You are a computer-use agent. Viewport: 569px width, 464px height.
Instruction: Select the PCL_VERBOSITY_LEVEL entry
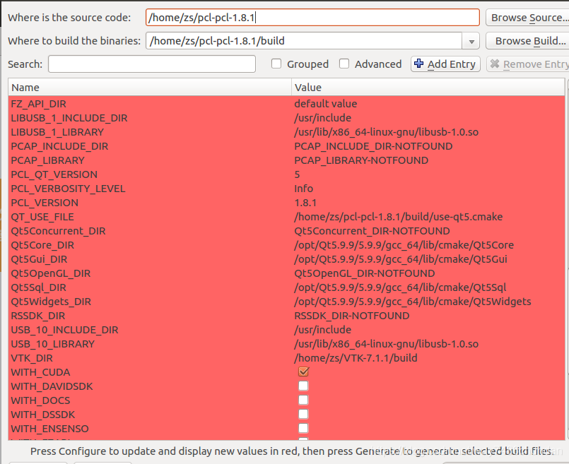(68, 189)
